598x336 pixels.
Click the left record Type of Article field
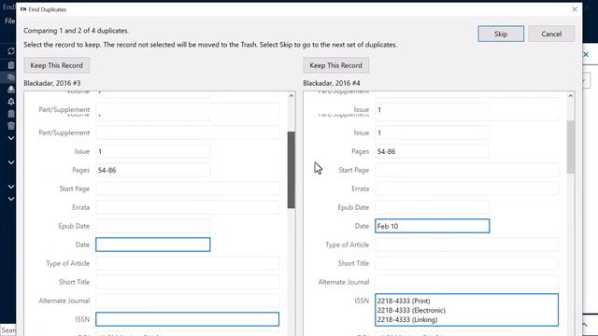[x=187, y=263]
